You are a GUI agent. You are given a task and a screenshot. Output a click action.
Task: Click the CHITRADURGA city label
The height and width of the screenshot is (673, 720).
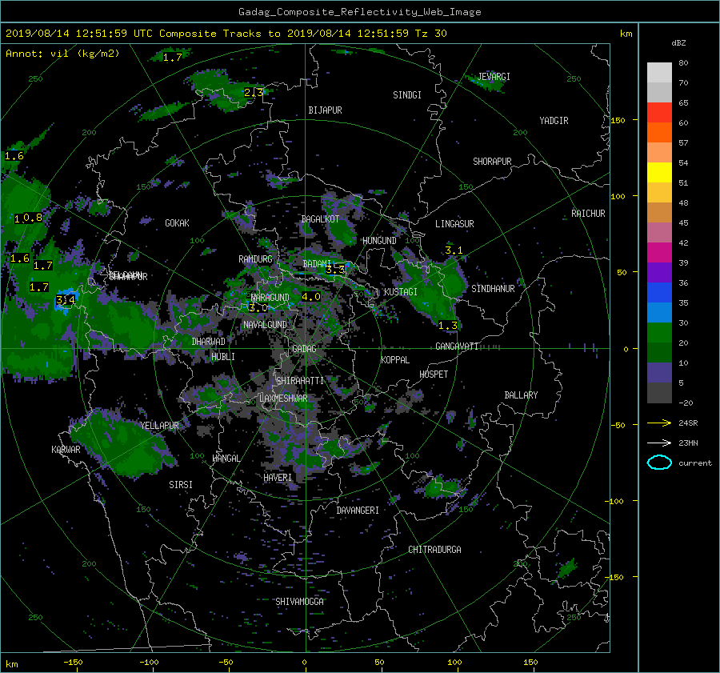pos(435,550)
